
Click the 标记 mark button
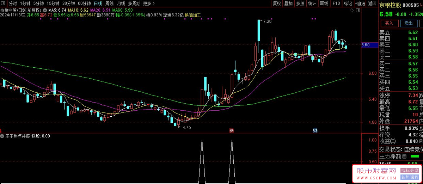click(x=348, y=4)
